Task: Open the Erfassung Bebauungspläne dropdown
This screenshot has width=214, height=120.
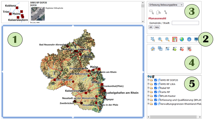Action: point(166,5)
